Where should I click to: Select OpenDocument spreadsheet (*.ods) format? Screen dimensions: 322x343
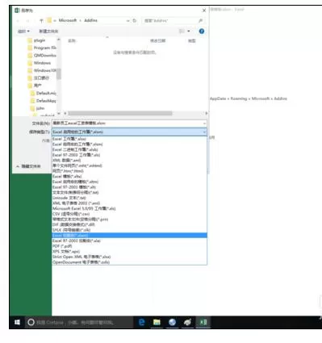[x=129, y=262]
